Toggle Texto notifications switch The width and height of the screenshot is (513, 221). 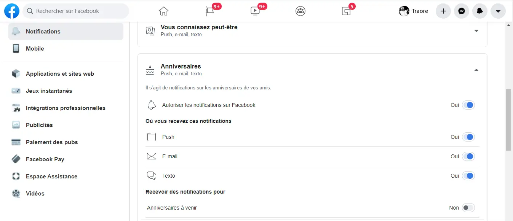(468, 176)
